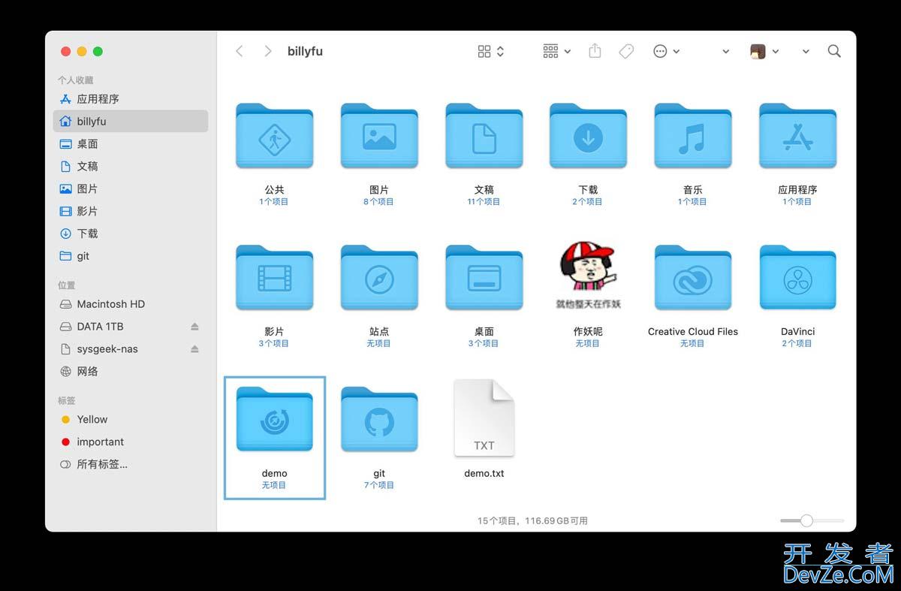
Task: Filter by the Yellow tag
Action: tap(131, 420)
